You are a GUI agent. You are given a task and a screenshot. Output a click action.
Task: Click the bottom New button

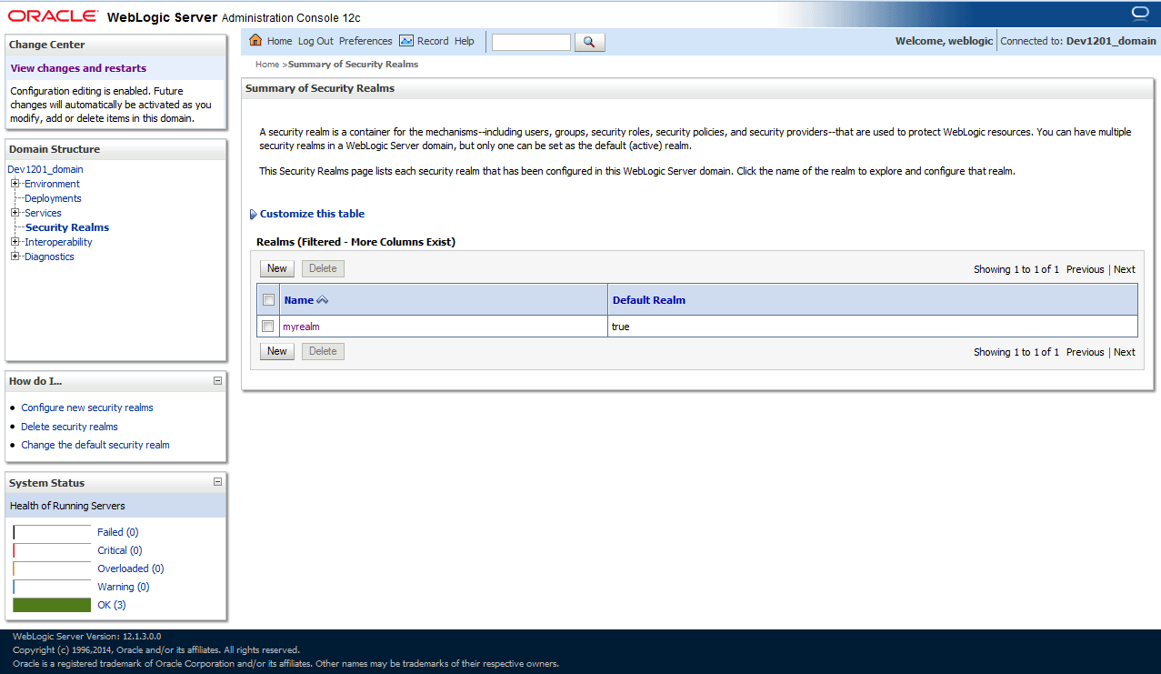tap(277, 351)
